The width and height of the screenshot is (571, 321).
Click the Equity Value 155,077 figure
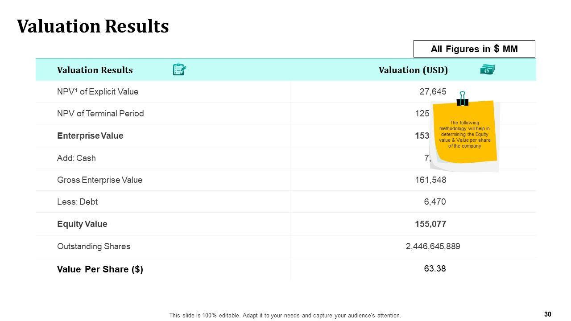pos(430,224)
